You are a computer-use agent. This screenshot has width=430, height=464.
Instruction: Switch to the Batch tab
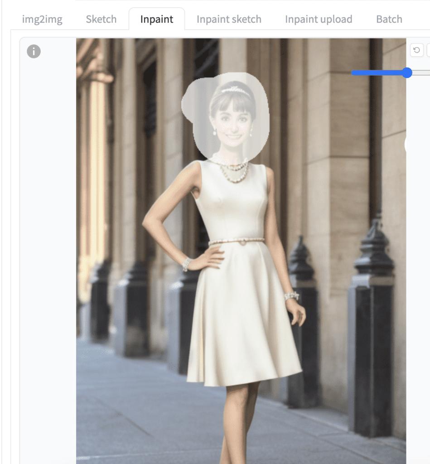point(389,19)
